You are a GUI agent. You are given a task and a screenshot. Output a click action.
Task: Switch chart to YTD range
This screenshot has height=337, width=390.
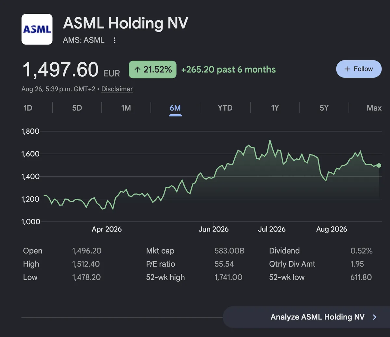point(225,108)
